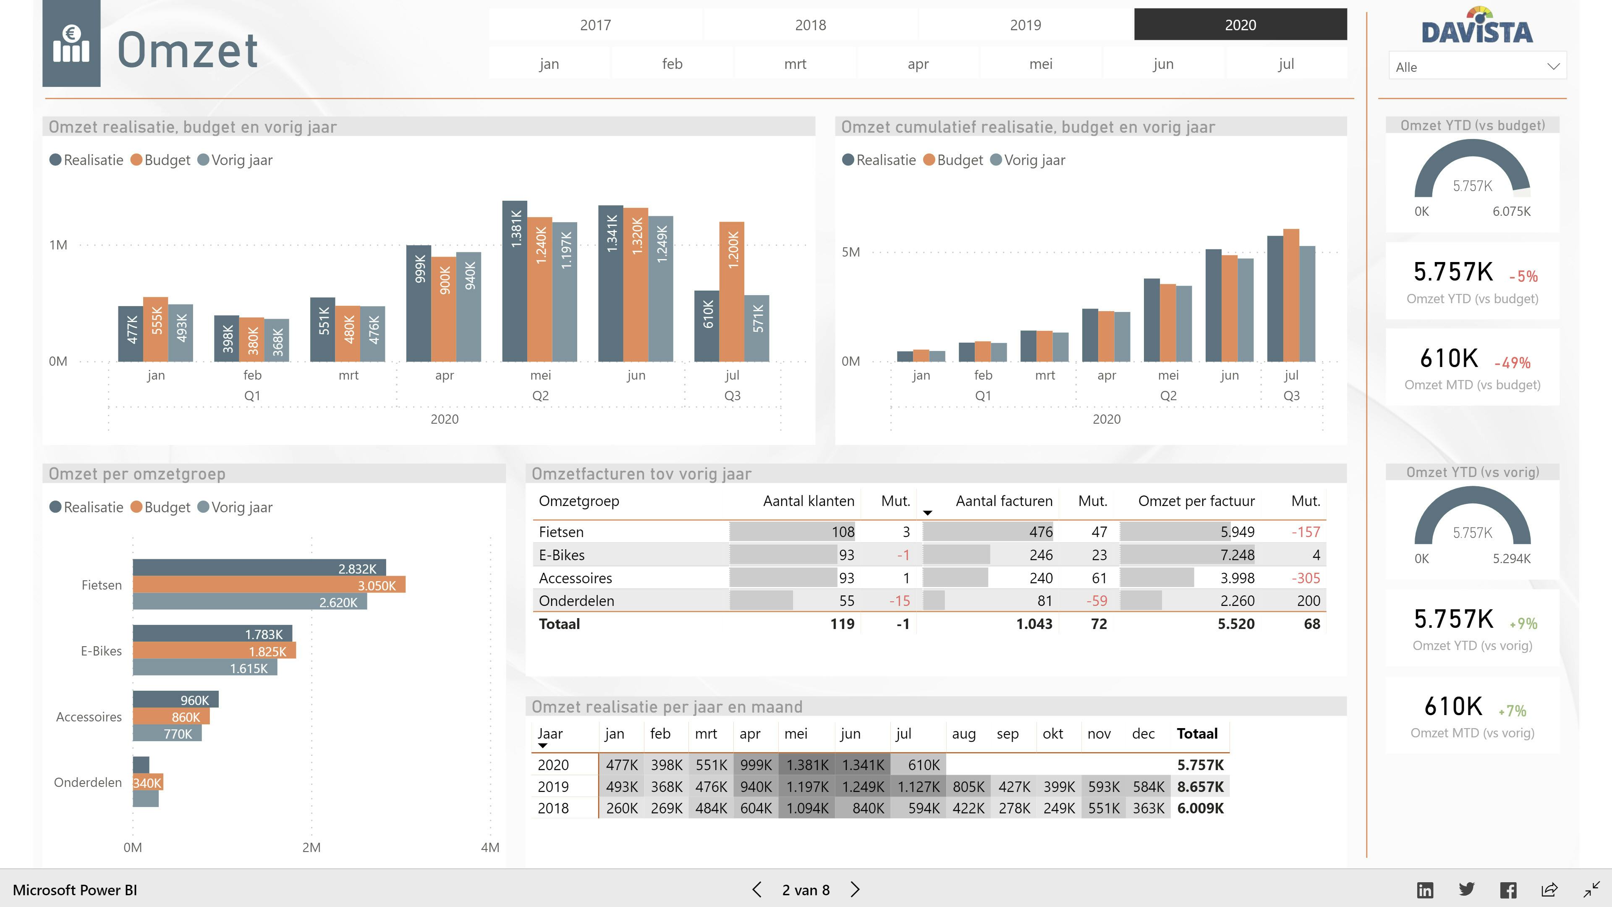1612x907 pixels.
Task: Exit full screen mode icon
Action: [1591, 889]
